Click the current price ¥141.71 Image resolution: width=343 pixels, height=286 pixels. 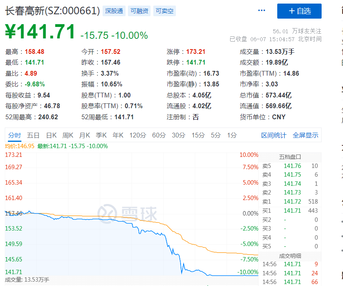pos(40,32)
